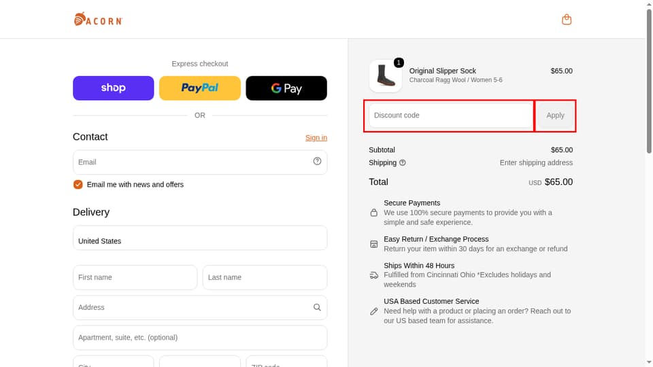Screen dimensions: 653x367
Task: Uncheck Email me with news and offers
Action: (78, 184)
